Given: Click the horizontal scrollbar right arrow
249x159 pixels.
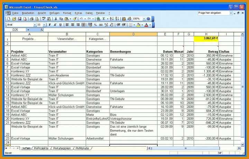Looking at the screenshot, I should tap(239, 148).
